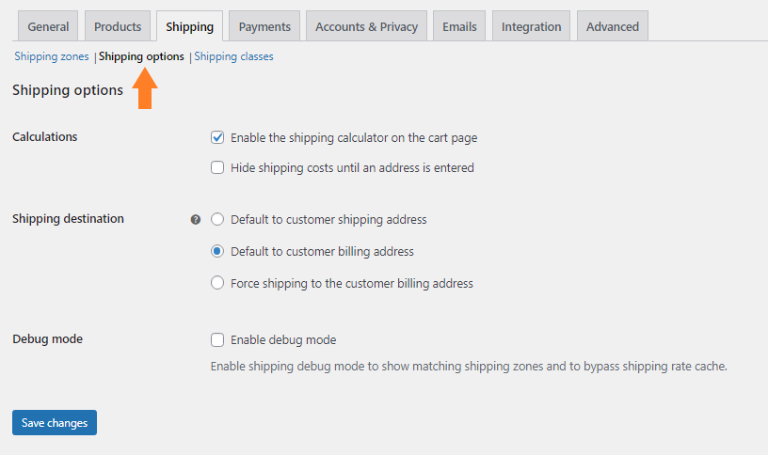Select the Shipping tab

coord(189,26)
